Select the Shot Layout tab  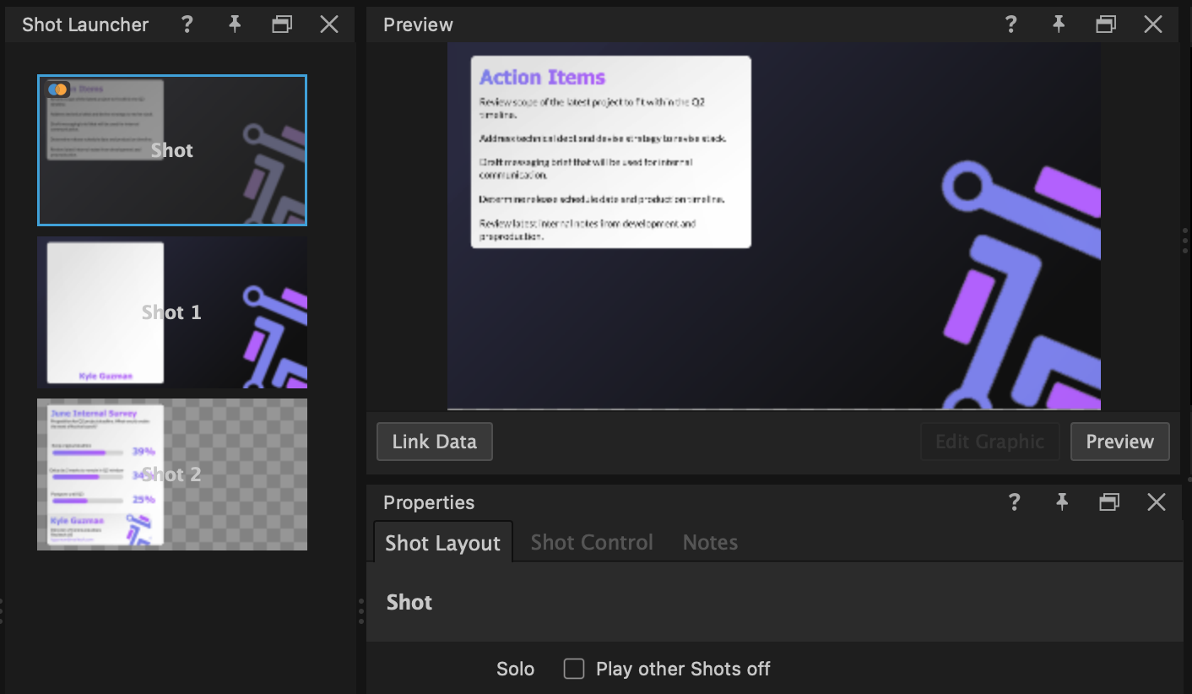pyautogui.click(x=442, y=542)
